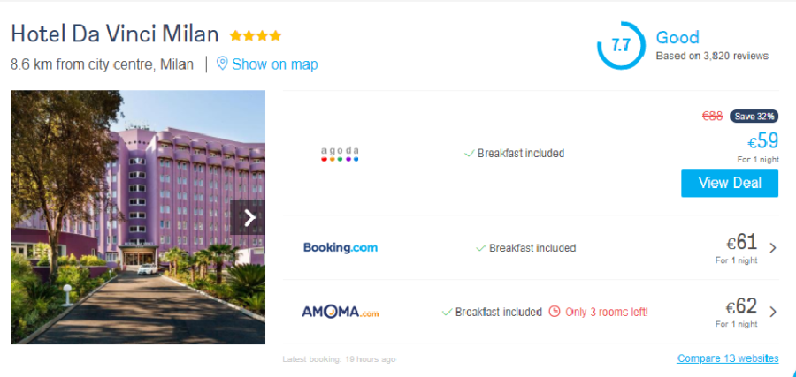This screenshot has height=377, width=796.
Task: Click the map pin icon
Action: click(x=222, y=64)
